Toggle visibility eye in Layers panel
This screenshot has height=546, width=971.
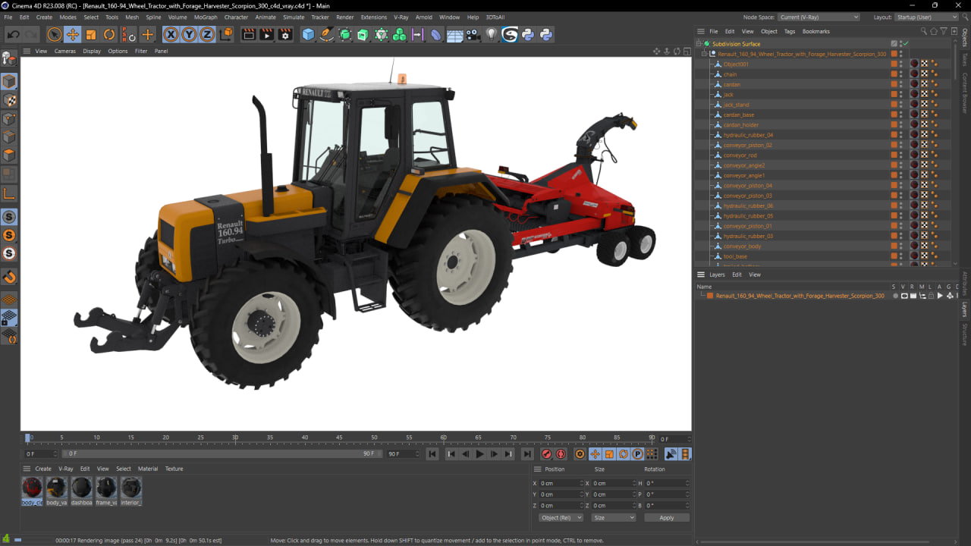click(903, 296)
